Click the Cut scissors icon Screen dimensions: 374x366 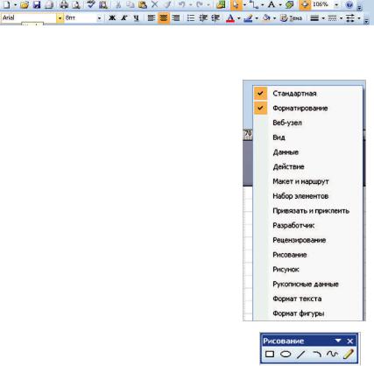point(118,4)
